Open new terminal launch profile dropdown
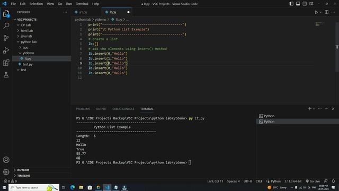Viewport: 339px width, 191px height. coord(314,109)
